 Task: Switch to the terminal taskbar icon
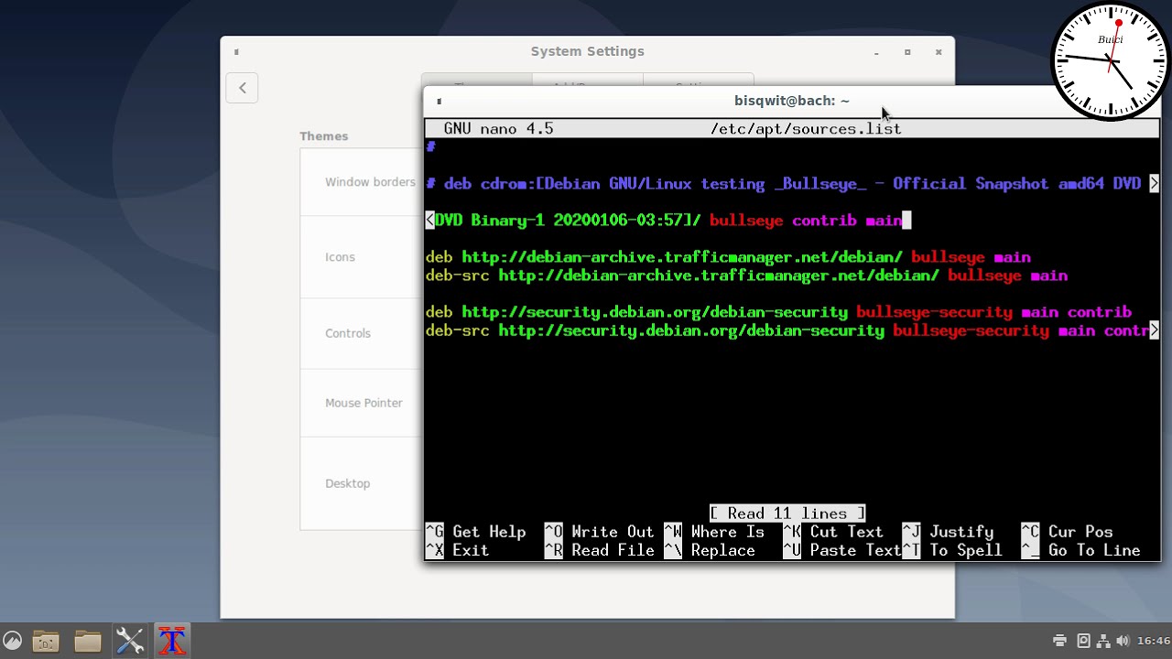click(x=172, y=641)
